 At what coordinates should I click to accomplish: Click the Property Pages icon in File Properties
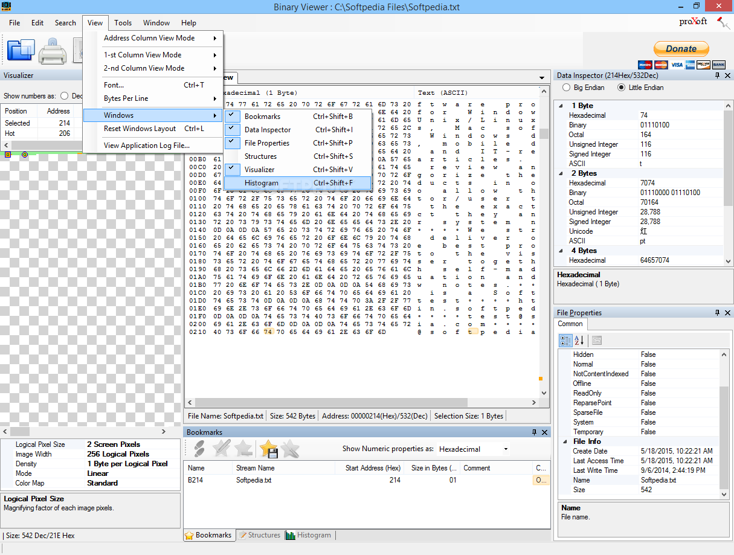coord(596,341)
